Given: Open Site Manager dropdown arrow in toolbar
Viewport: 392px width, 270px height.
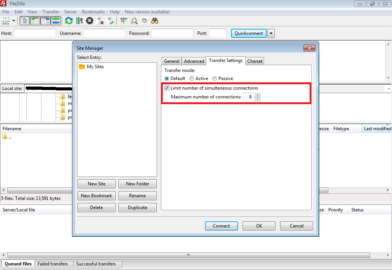Looking at the screenshot, I should pyautogui.click(x=13, y=21).
